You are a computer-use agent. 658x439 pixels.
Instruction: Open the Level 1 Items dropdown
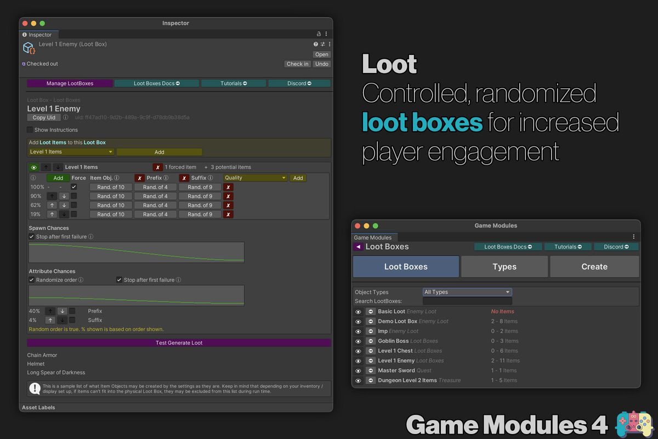(x=71, y=152)
